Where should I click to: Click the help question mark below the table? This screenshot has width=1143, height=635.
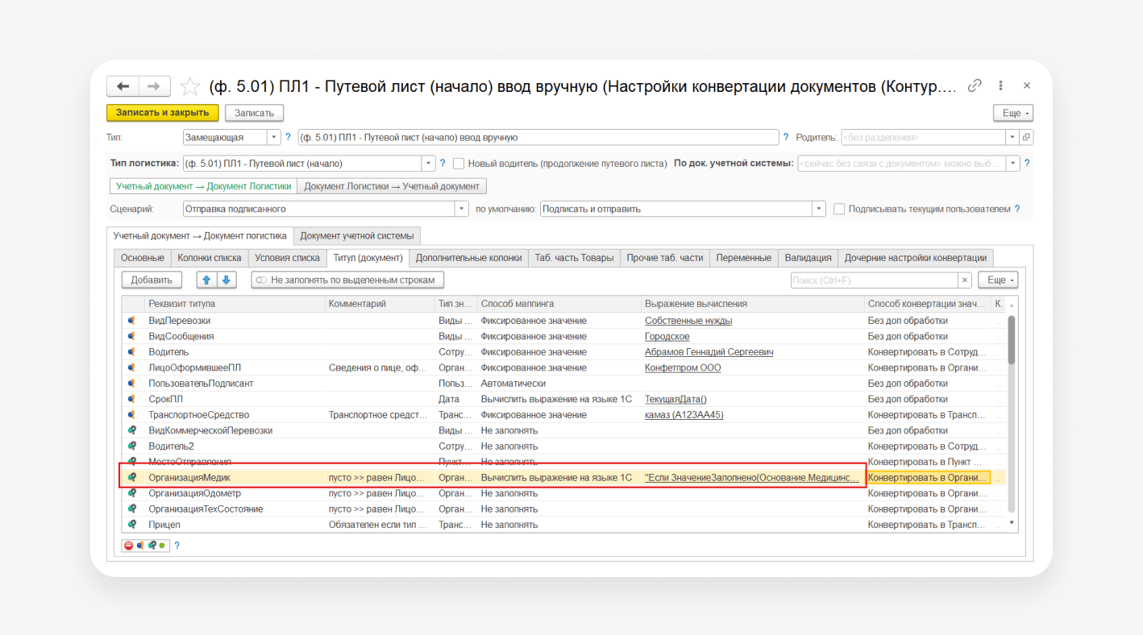(177, 546)
